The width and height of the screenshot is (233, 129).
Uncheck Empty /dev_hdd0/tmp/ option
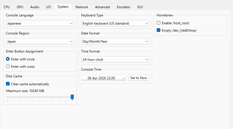point(159,30)
